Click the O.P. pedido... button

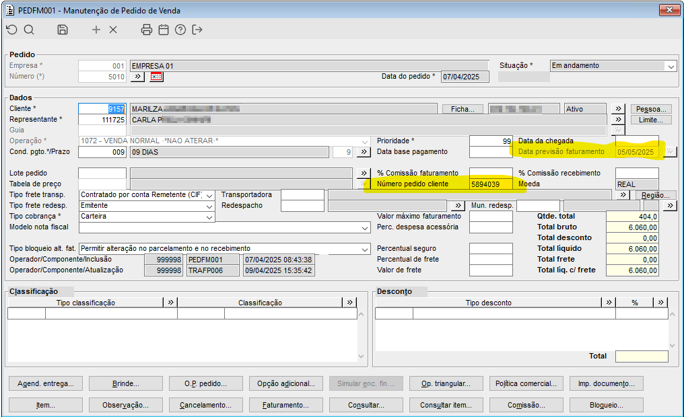point(206,383)
